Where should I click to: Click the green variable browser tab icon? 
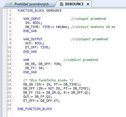pyautogui.click(x=11, y=4)
